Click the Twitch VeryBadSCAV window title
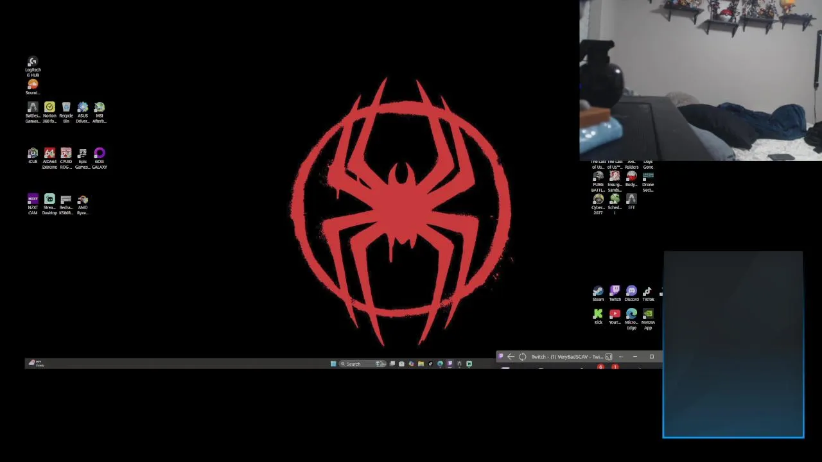 pos(567,357)
